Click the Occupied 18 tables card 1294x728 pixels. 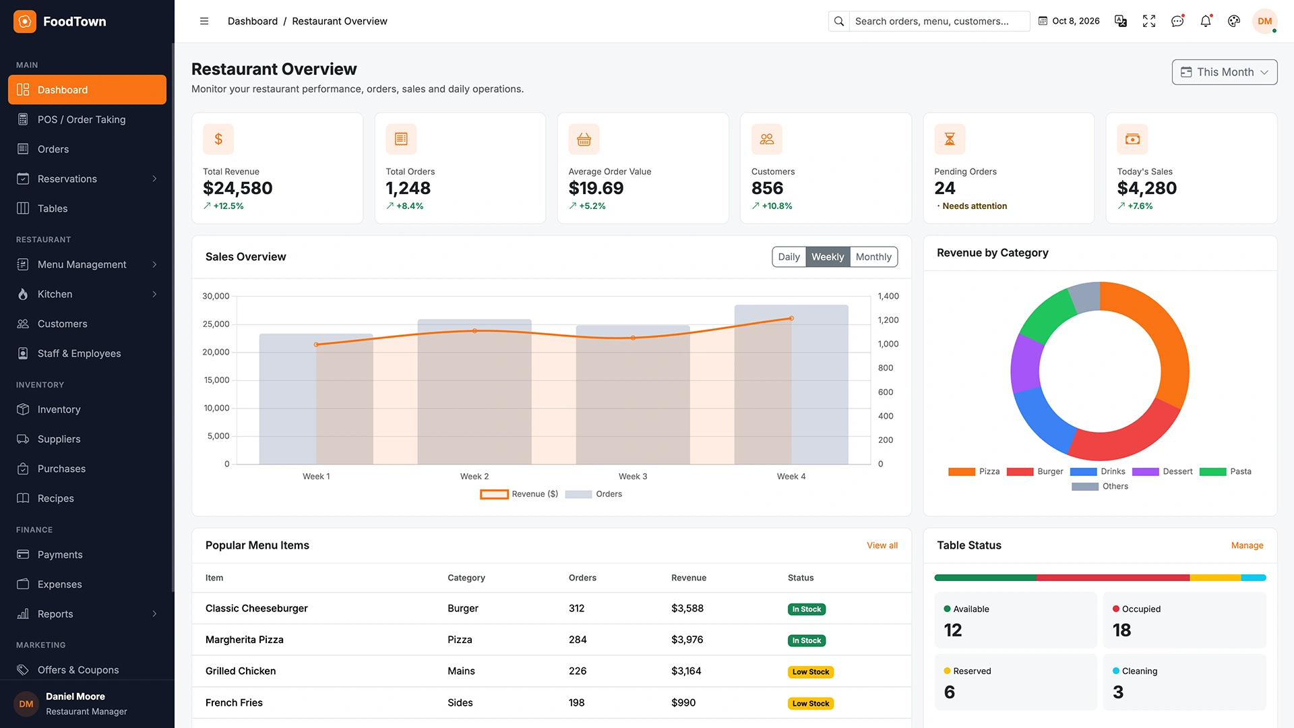[x=1184, y=620]
